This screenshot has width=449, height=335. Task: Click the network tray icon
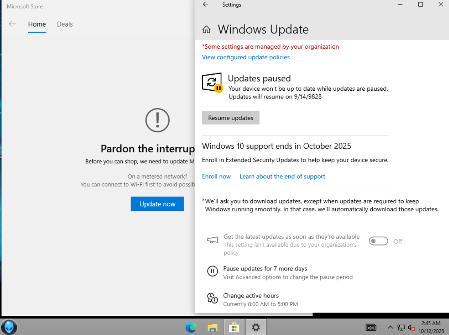pyautogui.click(x=401, y=327)
